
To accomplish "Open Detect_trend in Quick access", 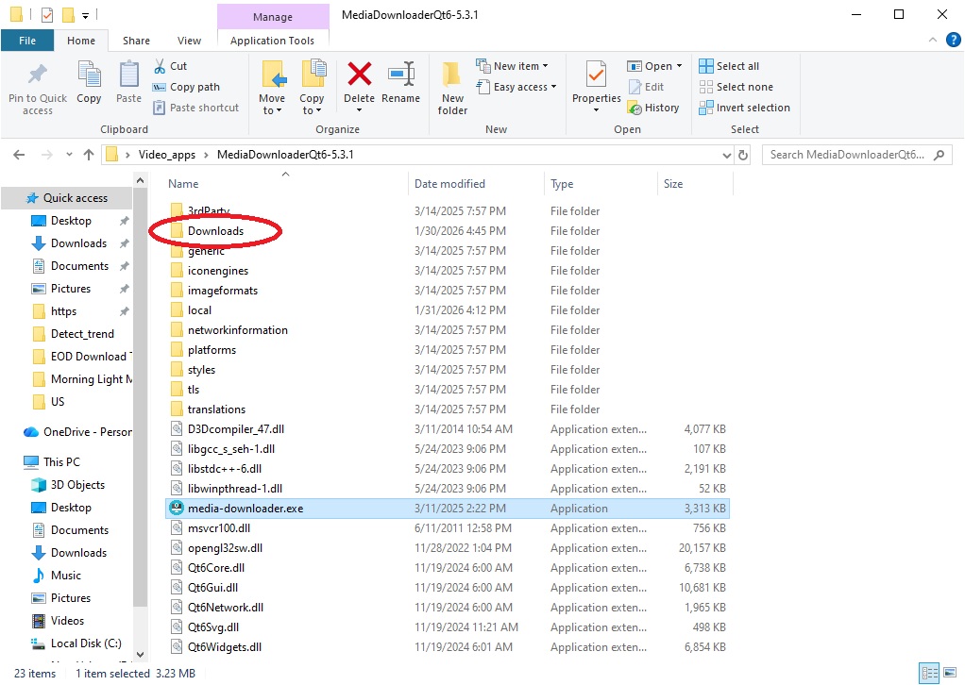I will coord(82,334).
